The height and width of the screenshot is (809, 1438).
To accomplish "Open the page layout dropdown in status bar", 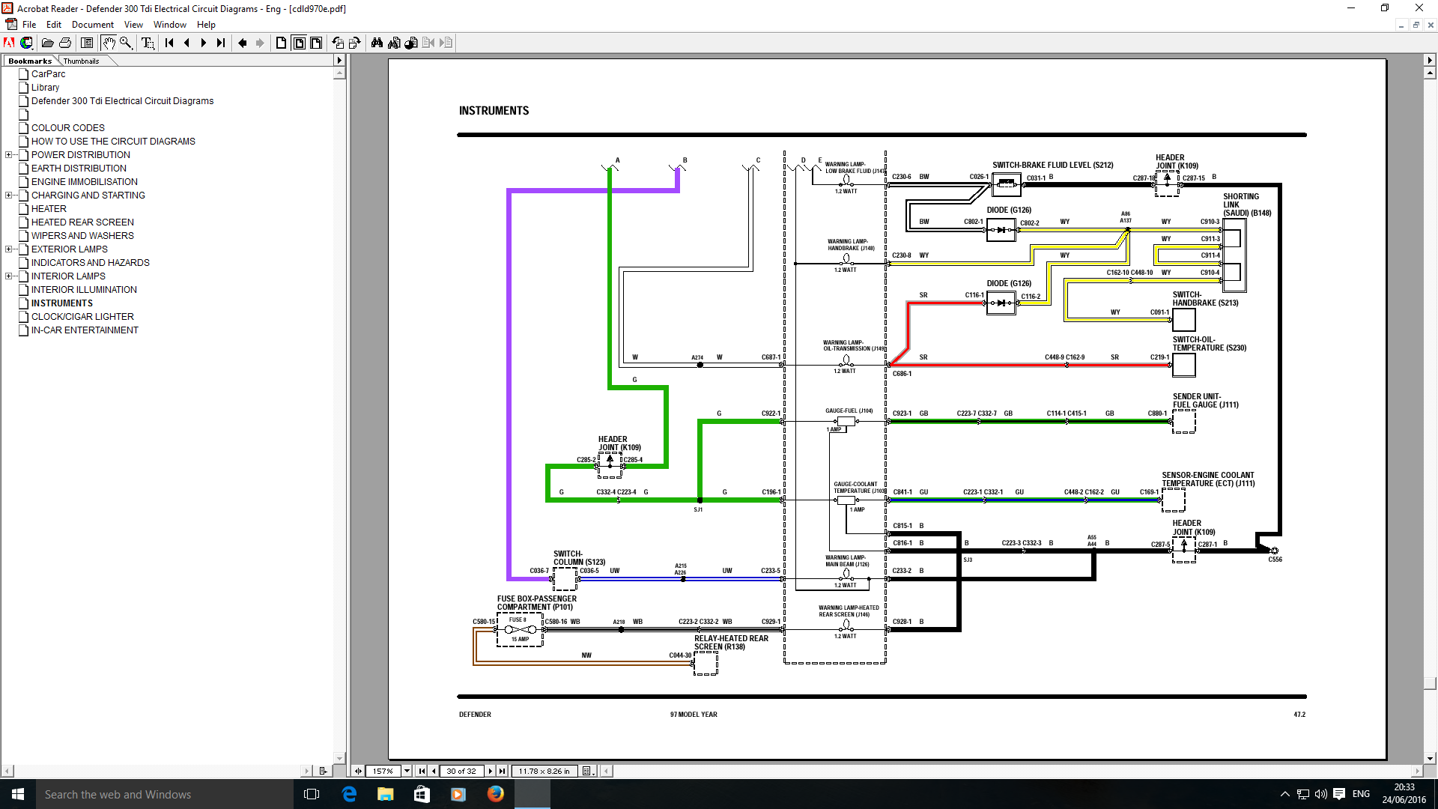I will [x=588, y=771].
